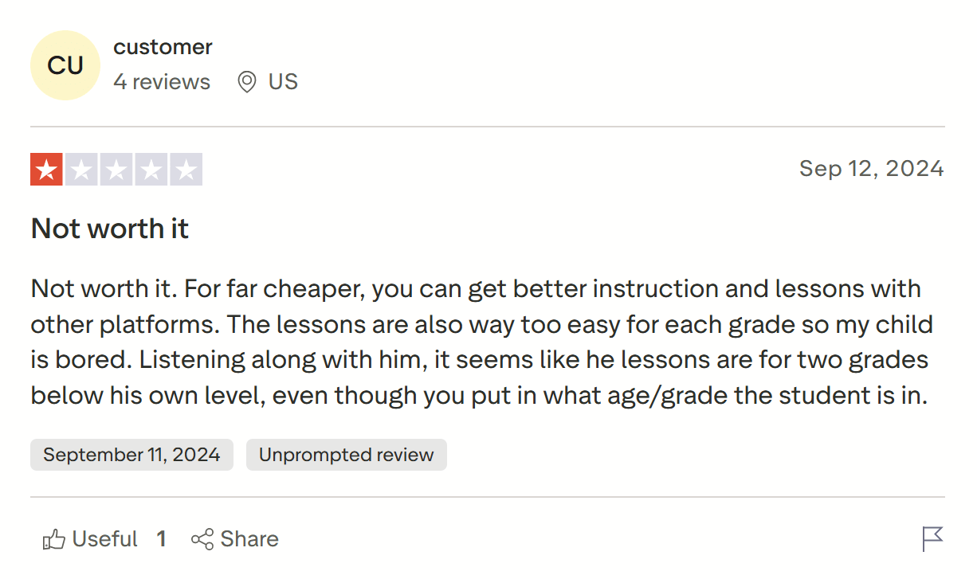Click the flag icon to report the review

click(932, 538)
